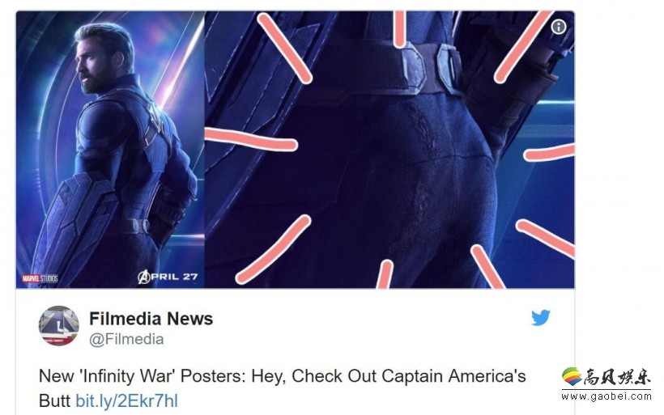664x415 pixels.
Task: Click the Avengers 'A' logo by April 27
Action: point(144,277)
